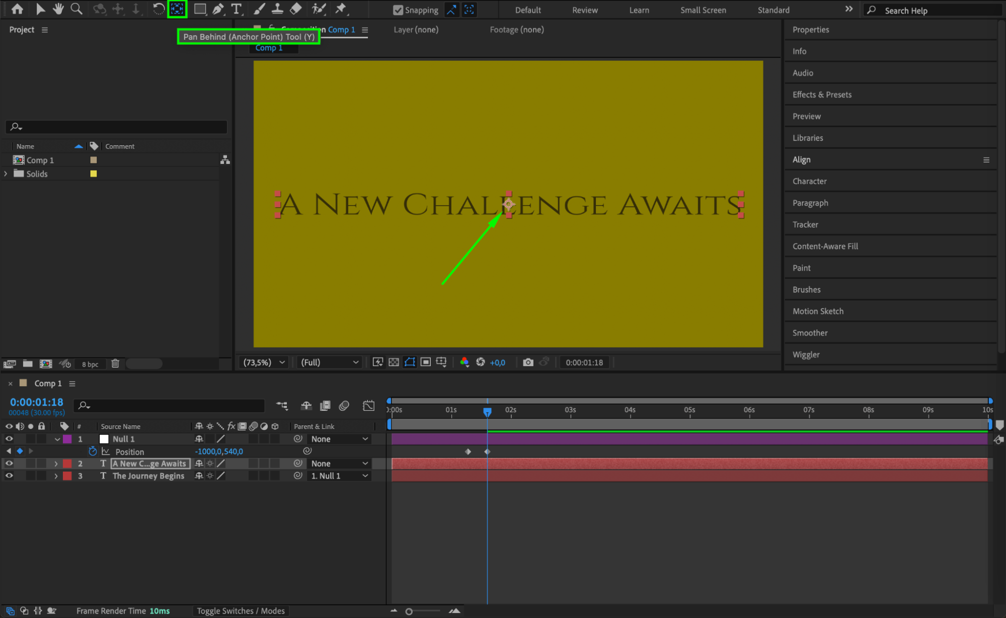The image size is (1006, 618).
Task: Click the yellow label swatch for Solids
Action: [94, 174]
